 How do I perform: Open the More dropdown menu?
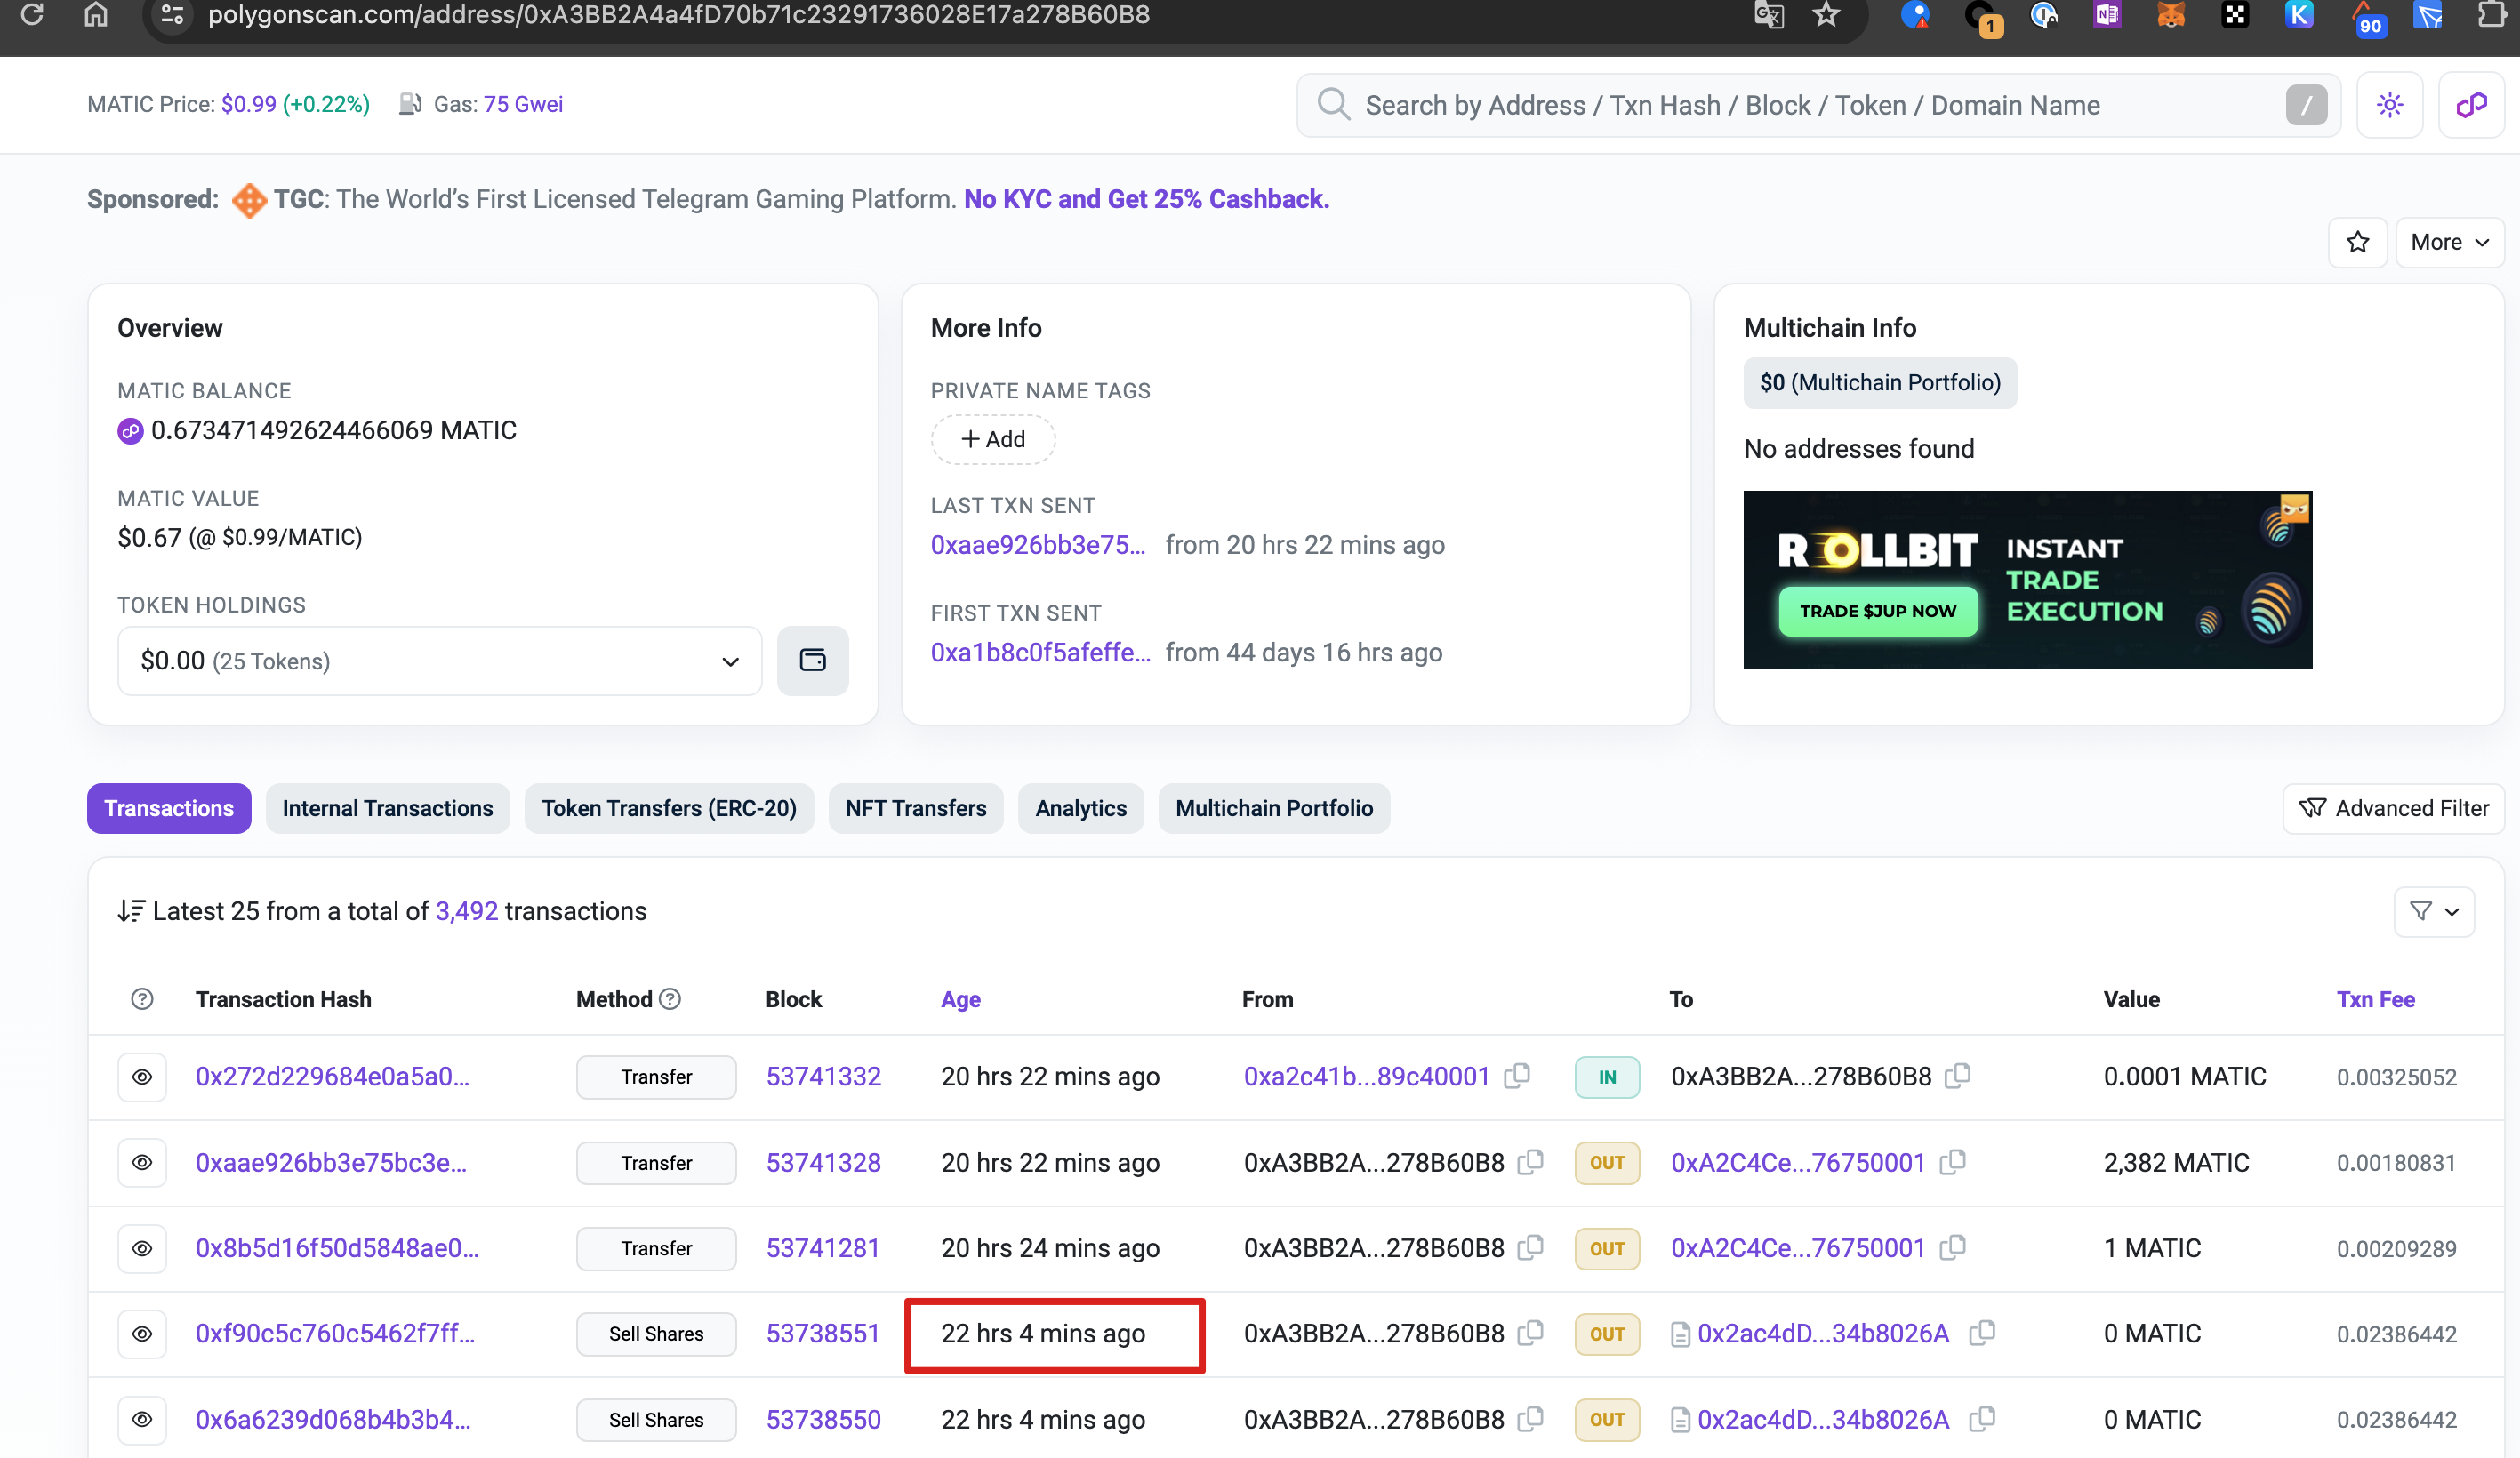click(x=2448, y=242)
